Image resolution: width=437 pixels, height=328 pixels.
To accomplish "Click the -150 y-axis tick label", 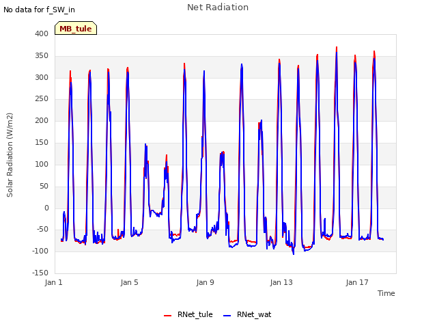I will pos(40,273).
